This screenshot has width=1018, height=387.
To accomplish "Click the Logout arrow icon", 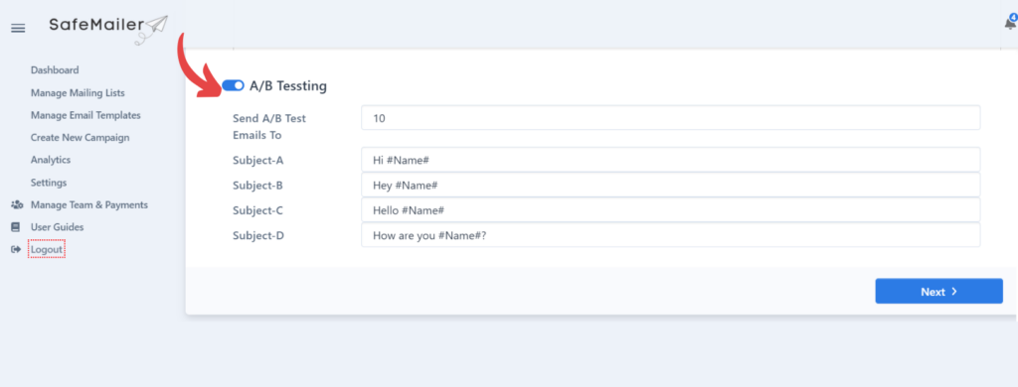I will pyautogui.click(x=16, y=250).
